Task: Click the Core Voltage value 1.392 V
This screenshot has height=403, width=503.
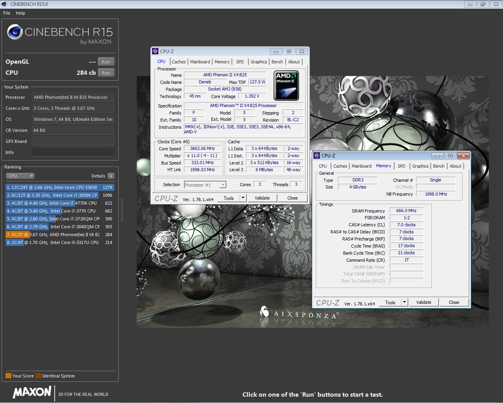Action: (x=252, y=96)
